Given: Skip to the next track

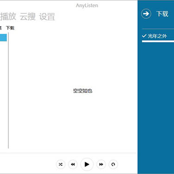Looking at the screenshot, I should (101, 164).
